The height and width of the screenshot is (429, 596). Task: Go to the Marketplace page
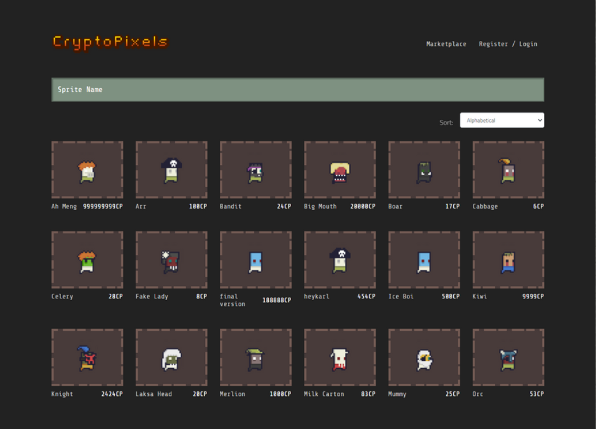pyautogui.click(x=446, y=44)
